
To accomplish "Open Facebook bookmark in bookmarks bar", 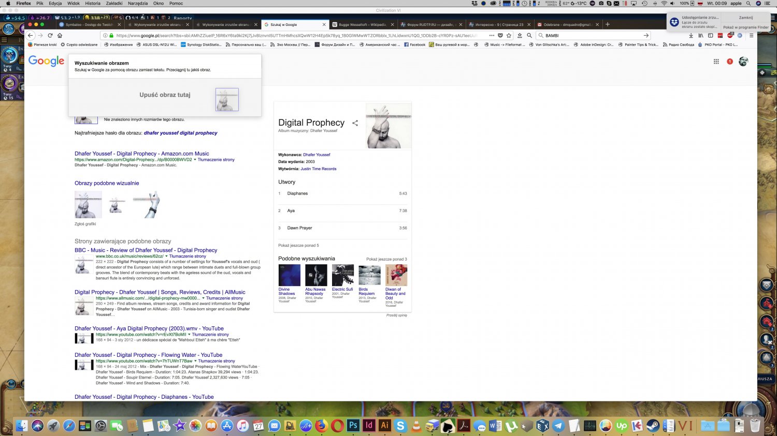I will 414,44.
